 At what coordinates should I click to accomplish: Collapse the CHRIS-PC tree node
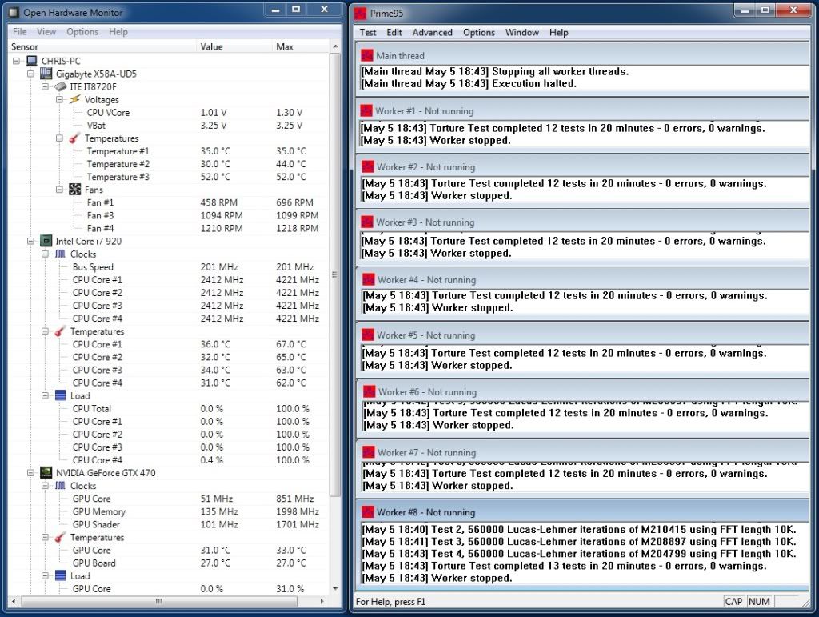coord(18,61)
